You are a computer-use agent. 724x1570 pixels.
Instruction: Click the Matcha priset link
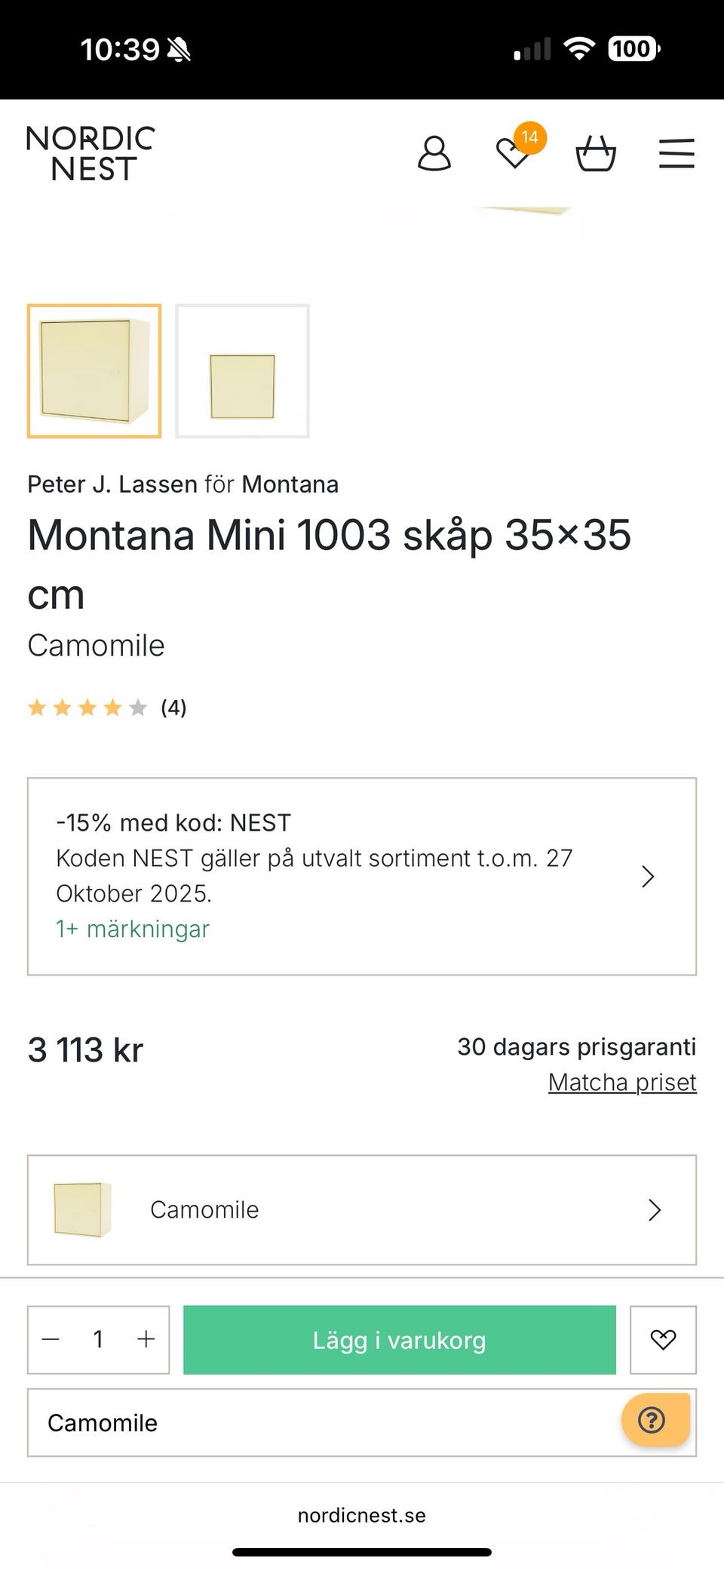point(621,1082)
